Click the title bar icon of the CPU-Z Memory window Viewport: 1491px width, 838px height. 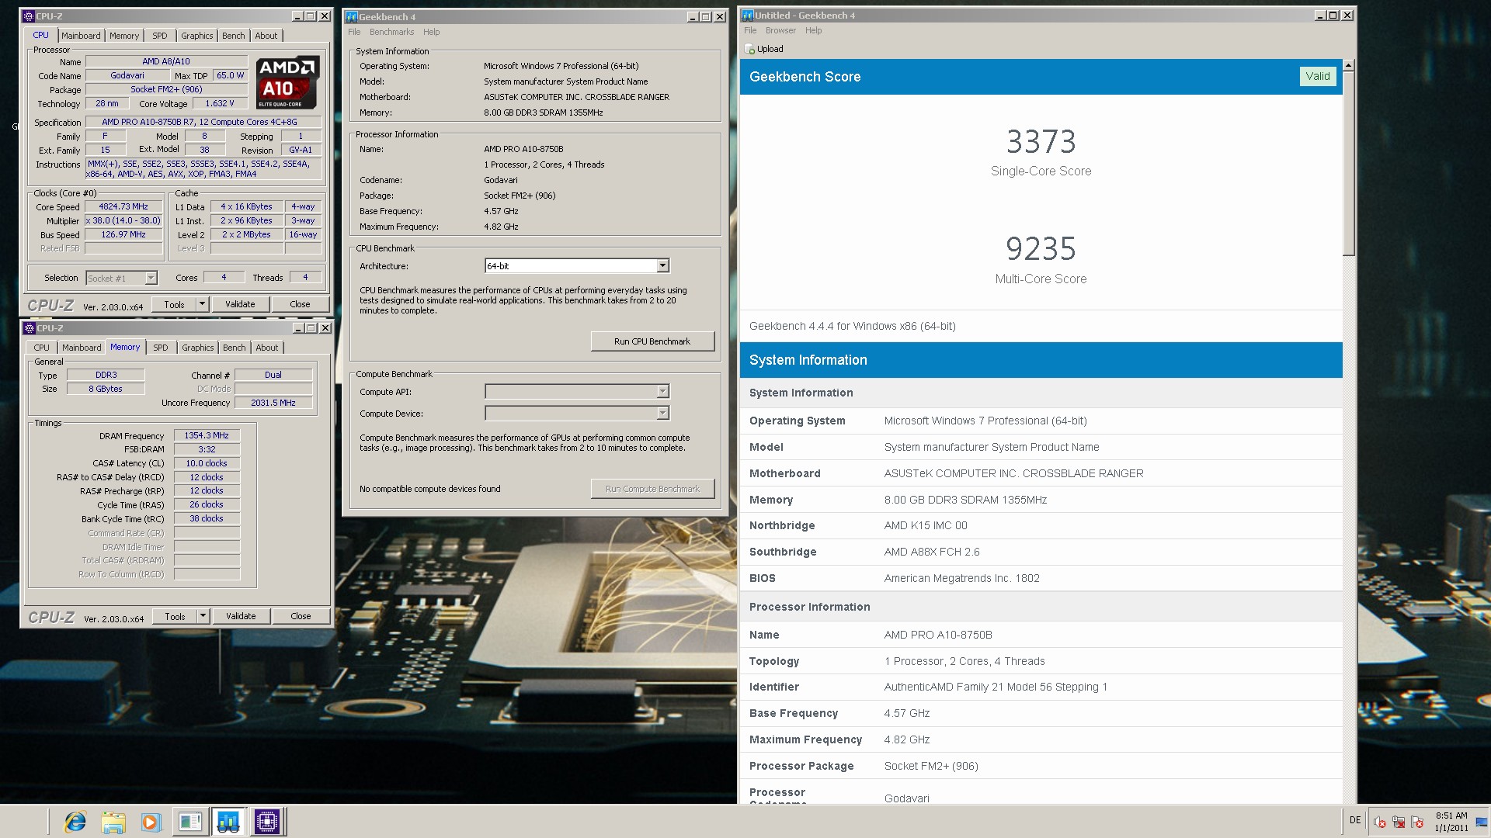pos(30,327)
